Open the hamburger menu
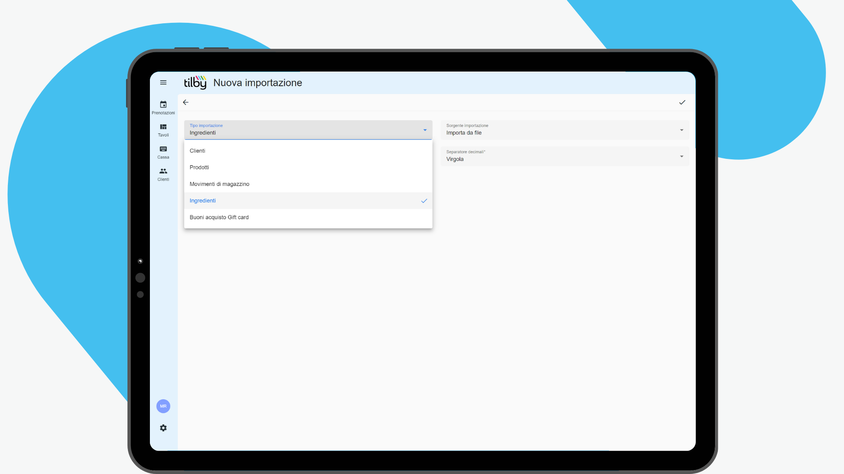844x474 pixels. 163,83
